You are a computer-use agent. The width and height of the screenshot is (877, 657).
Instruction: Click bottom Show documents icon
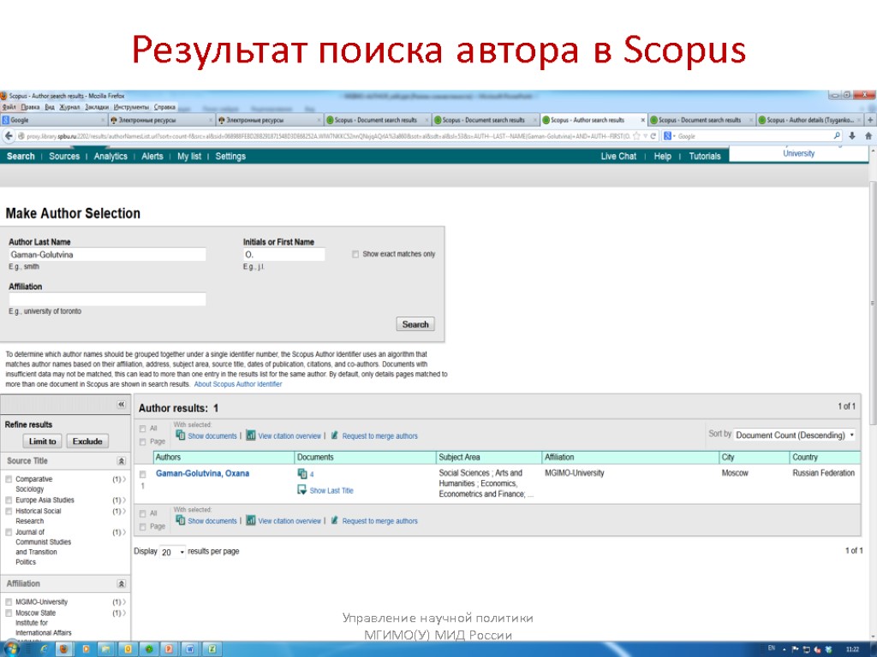click(180, 520)
